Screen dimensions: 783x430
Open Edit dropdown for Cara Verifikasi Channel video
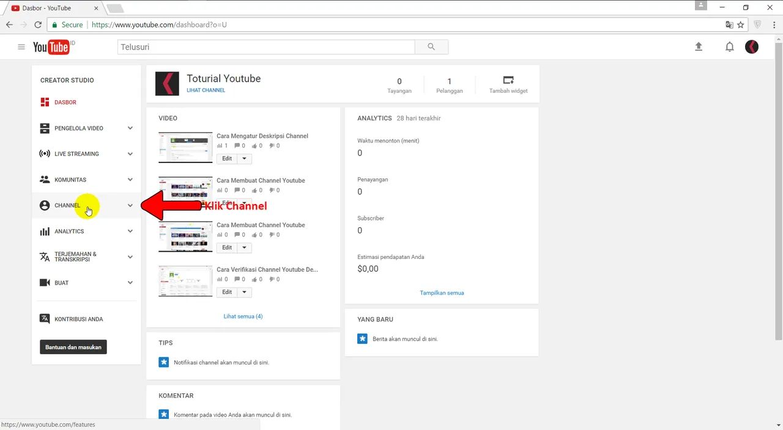click(x=244, y=292)
